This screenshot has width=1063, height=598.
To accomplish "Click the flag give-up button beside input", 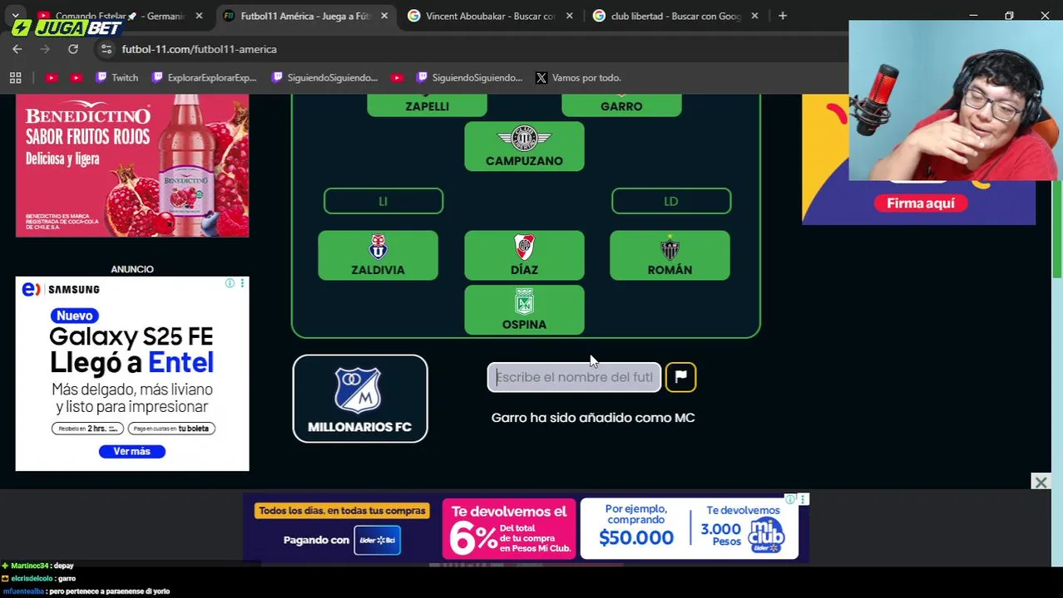I will pyautogui.click(x=680, y=377).
